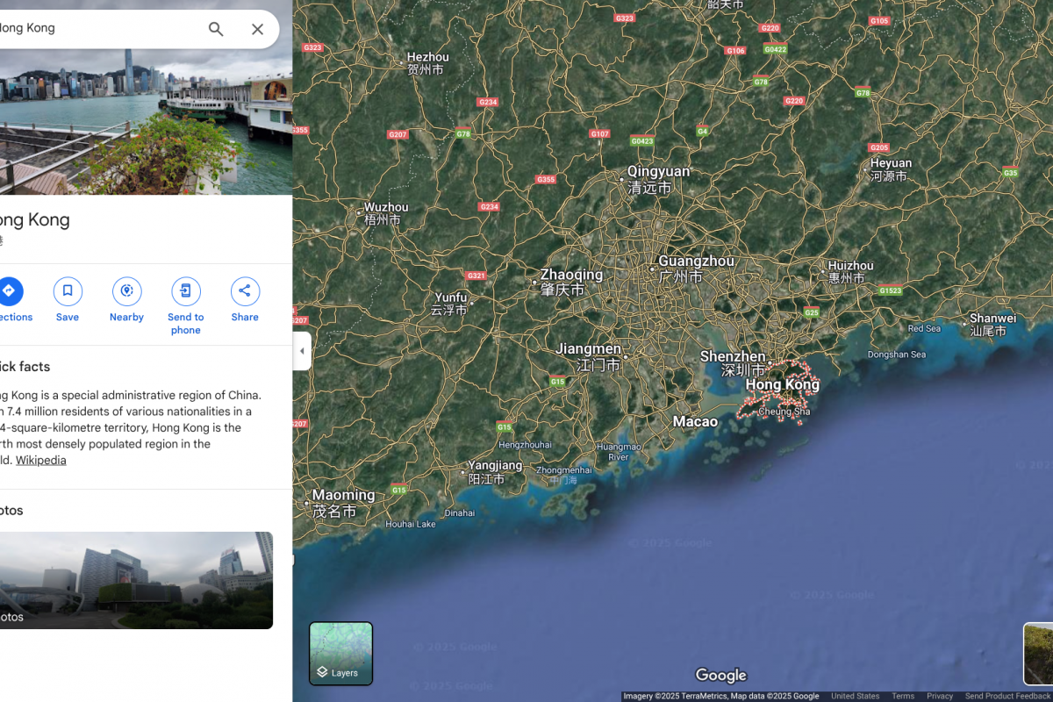1053x702 pixels.
Task: Open the Wikipedia link in quick facts
Action: [40, 460]
